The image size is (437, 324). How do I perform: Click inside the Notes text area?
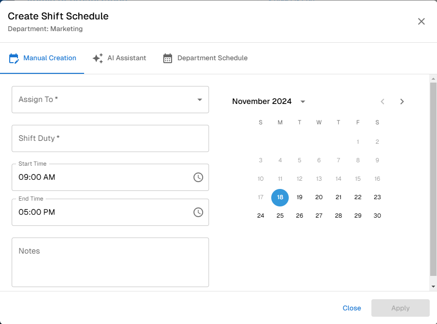(x=110, y=262)
